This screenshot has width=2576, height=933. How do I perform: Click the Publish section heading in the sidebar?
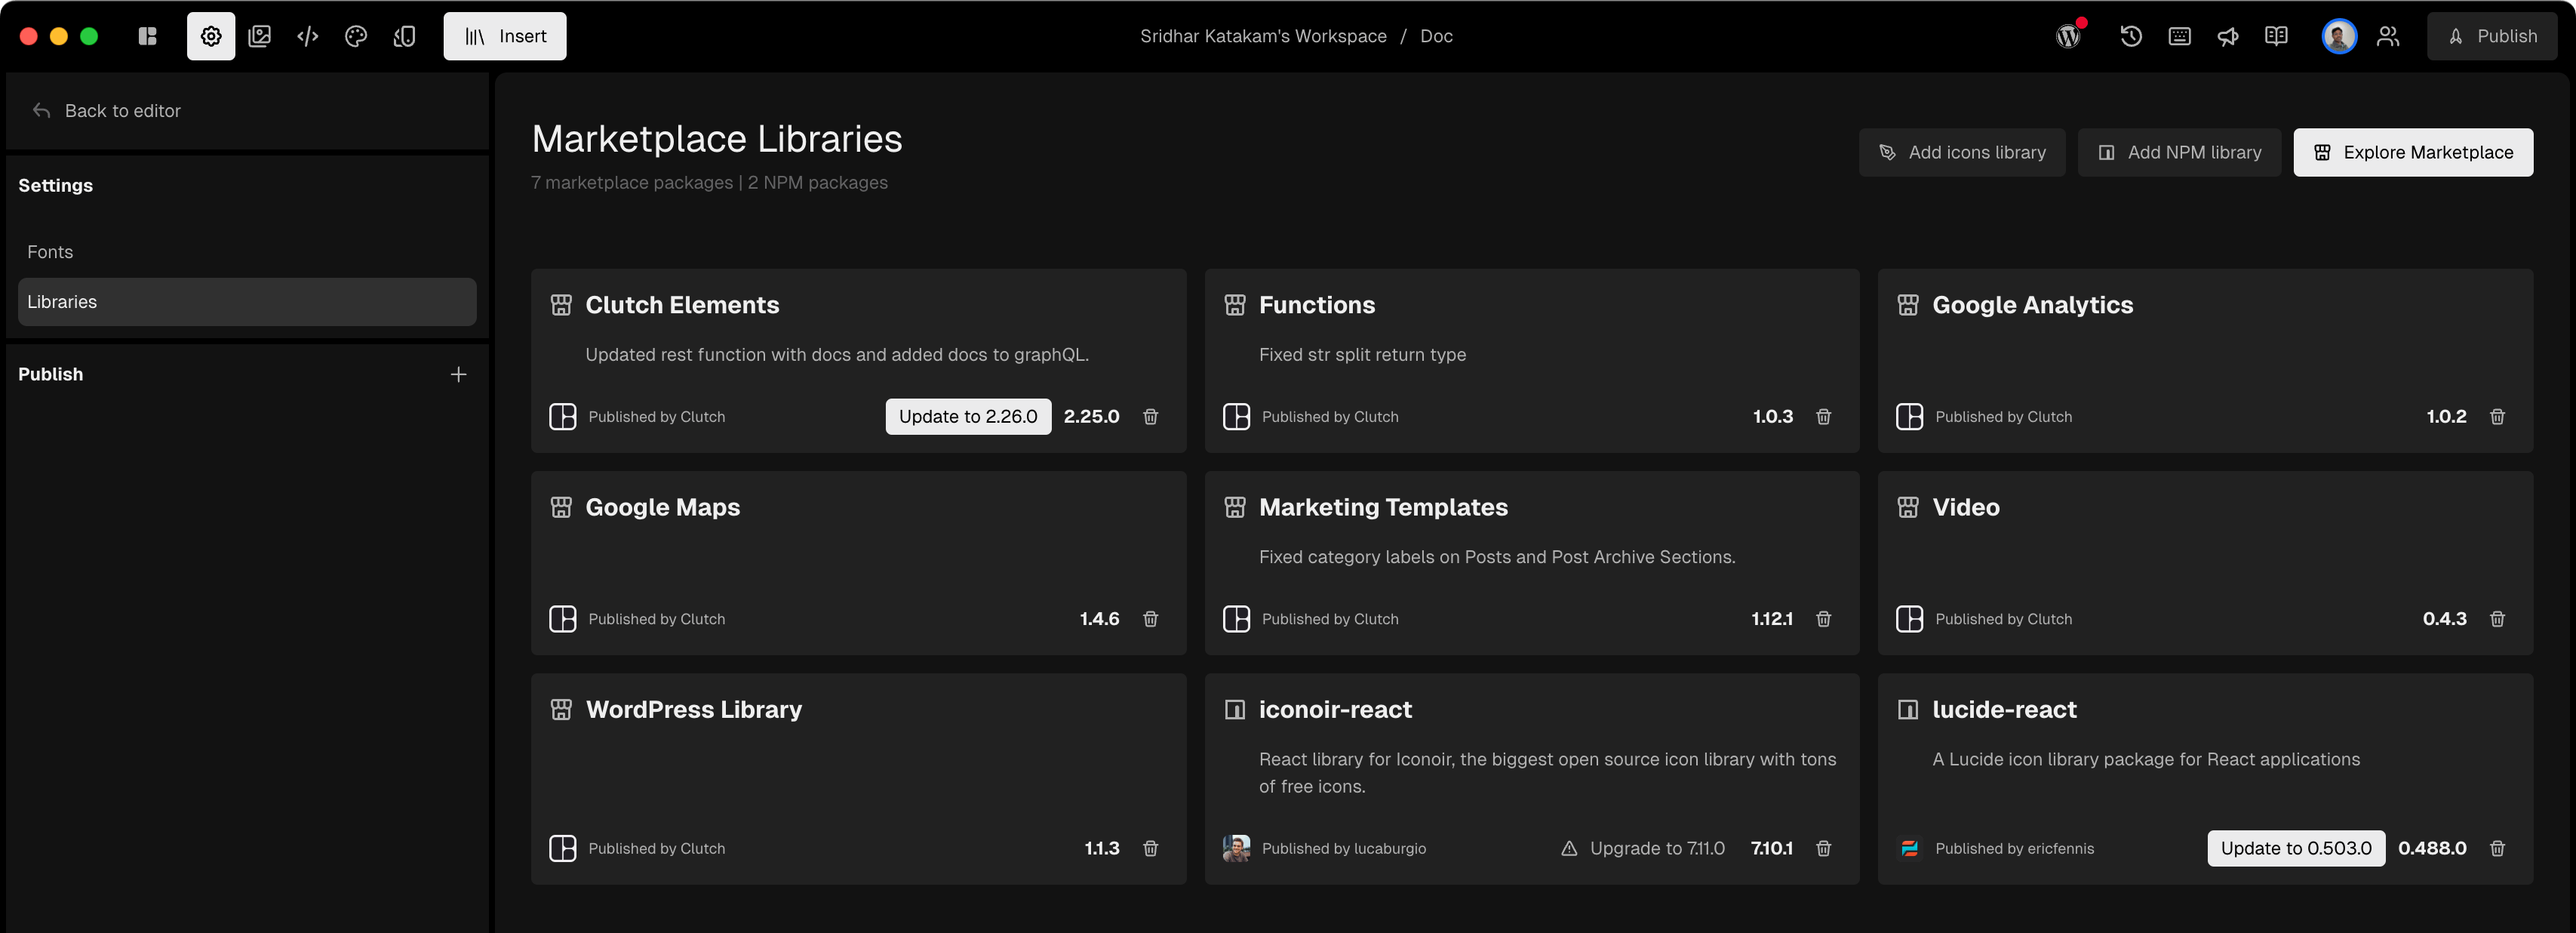pos(50,374)
